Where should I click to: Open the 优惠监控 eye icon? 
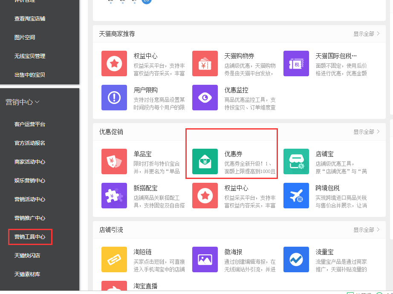click(x=205, y=98)
